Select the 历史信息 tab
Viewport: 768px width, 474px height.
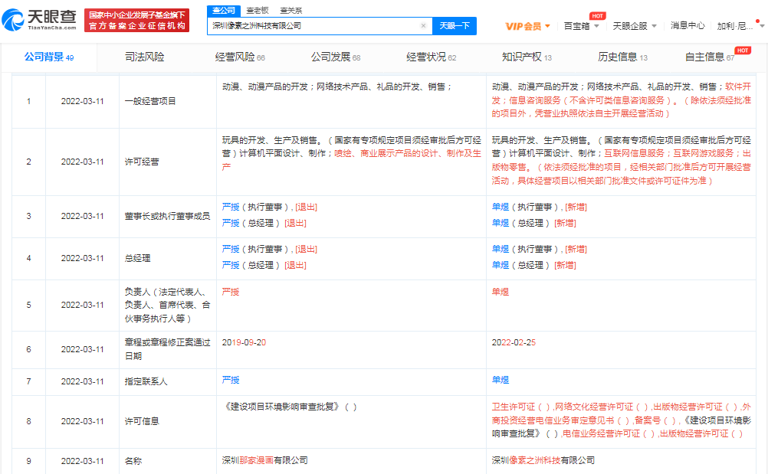pyautogui.click(x=622, y=57)
